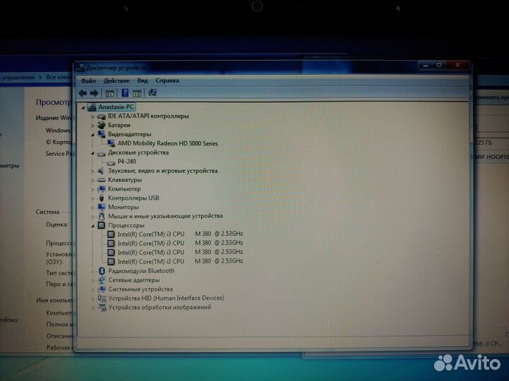509x381 pixels.
Task: Click the Дисковые устройства drive icon
Action: coord(102,153)
